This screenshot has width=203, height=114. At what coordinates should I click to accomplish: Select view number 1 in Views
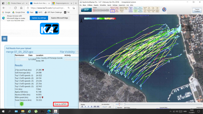94,10
